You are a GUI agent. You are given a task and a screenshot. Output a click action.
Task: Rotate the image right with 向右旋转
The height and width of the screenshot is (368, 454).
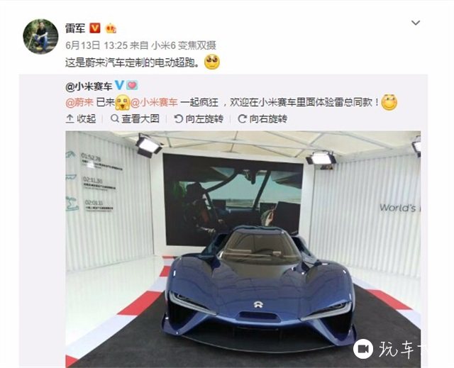point(262,119)
